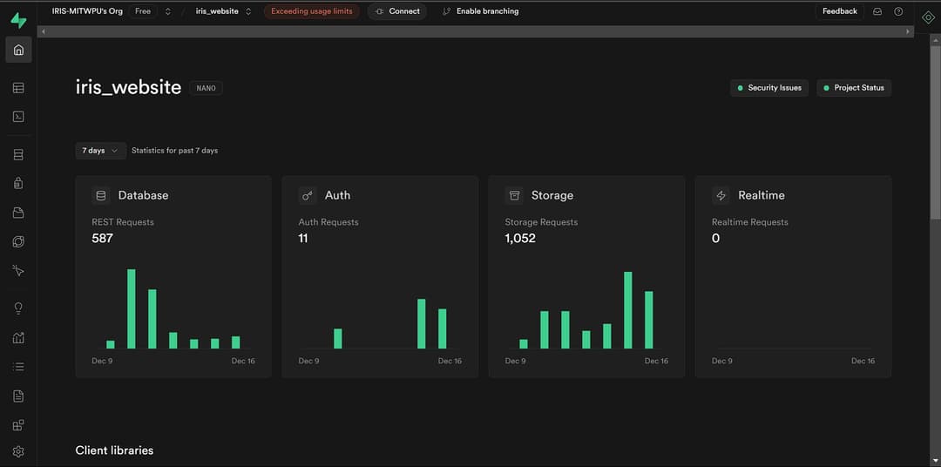Open the Reports chart sidebar icon
941x467 pixels.
click(18, 337)
